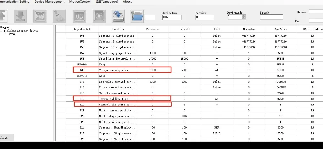Click the Version input field
The height and width of the screenshot is (149, 323).
(205, 17)
